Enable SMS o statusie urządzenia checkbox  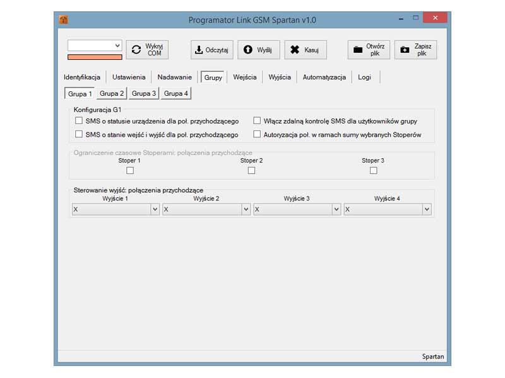tap(78, 121)
